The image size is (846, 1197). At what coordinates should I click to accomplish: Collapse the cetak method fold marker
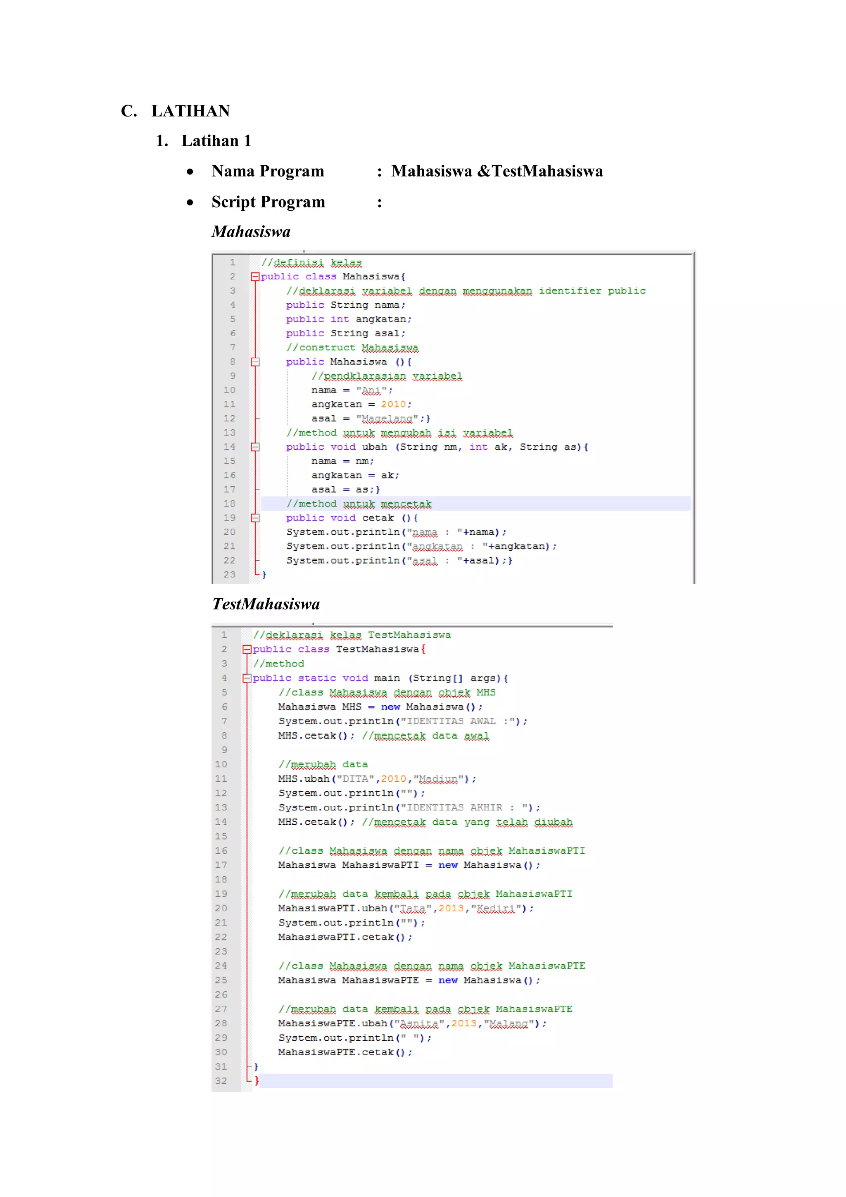[x=255, y=518]
